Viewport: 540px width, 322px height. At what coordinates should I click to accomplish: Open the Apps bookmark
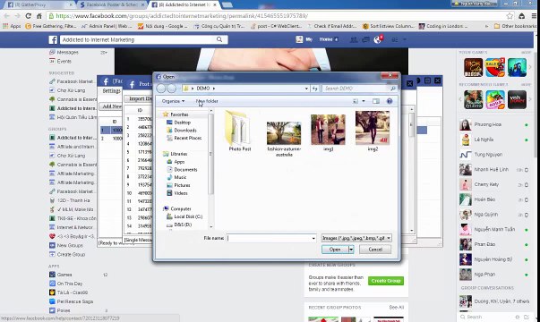click(12, 26)
